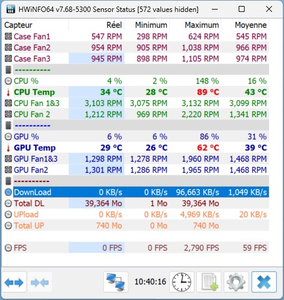This screenshot has height=300, width=284.
Task: Click the 2,790 FPS maximum value
Action: coord(201,248)
